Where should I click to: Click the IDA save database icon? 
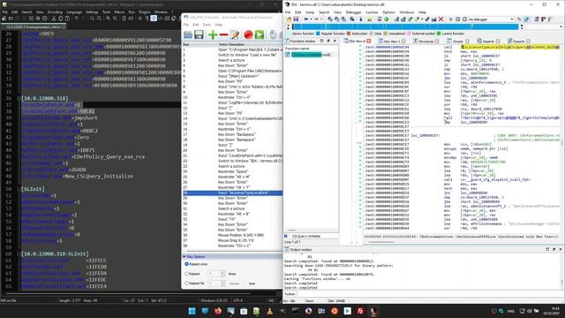pyautogui.click(x=296, y=19)
